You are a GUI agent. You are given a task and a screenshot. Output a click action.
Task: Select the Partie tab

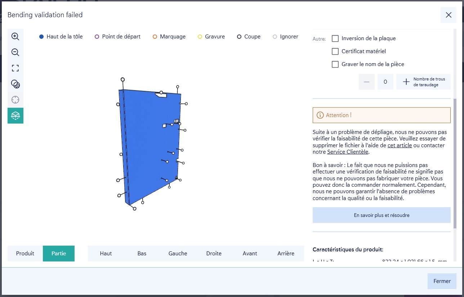[59, 254]
